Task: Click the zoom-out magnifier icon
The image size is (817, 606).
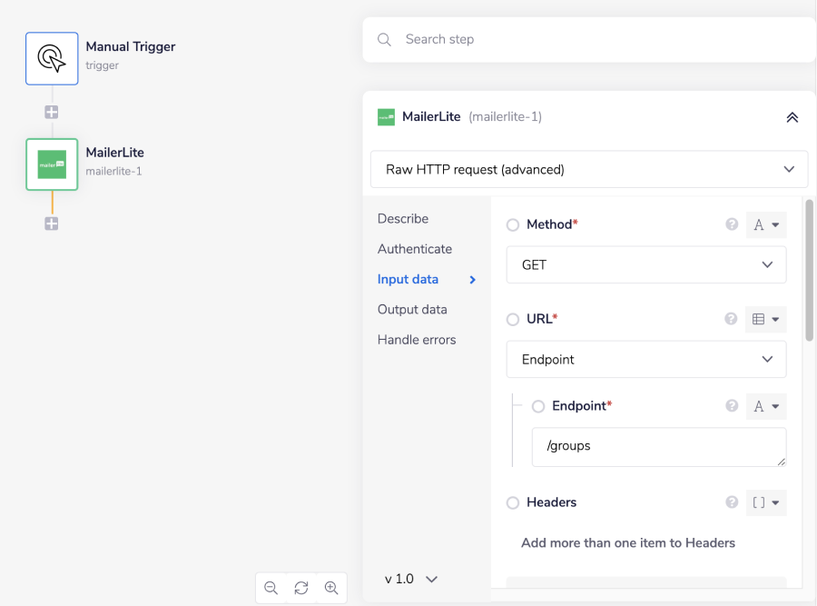Action: point(271,588)
